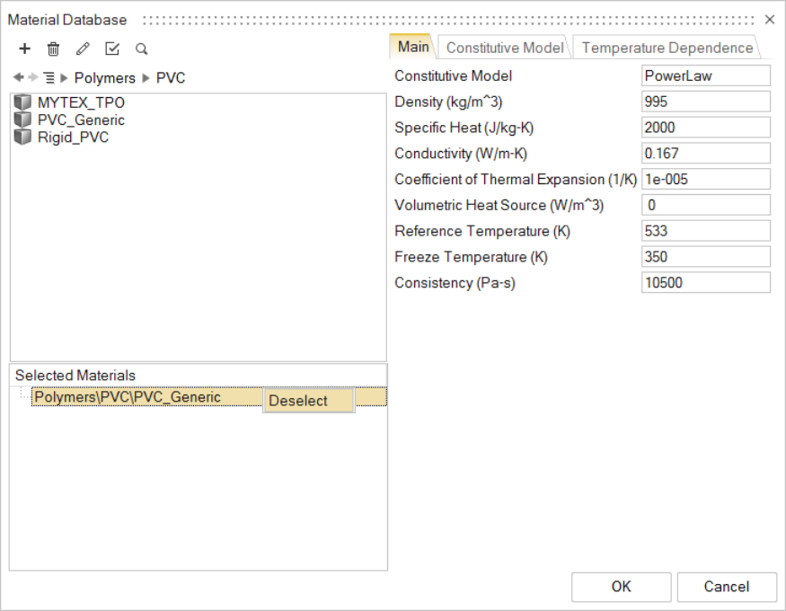Click the plus icon to add material
786x611 pixels.
click(x=25, y=49)
